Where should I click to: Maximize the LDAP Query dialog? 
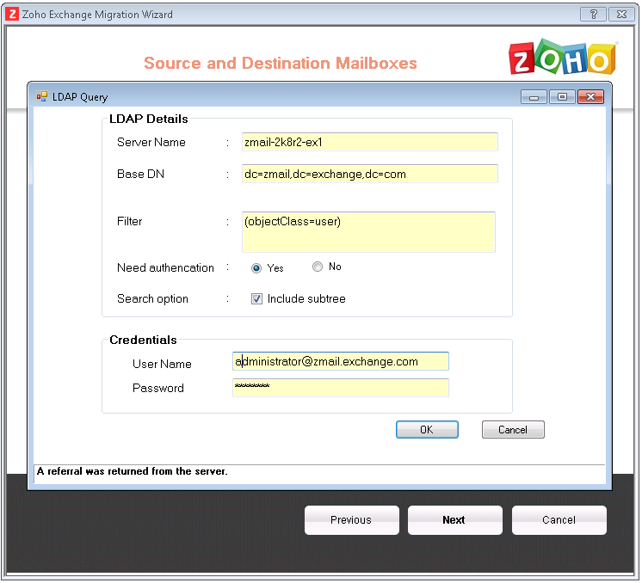(x=562, y=97)
